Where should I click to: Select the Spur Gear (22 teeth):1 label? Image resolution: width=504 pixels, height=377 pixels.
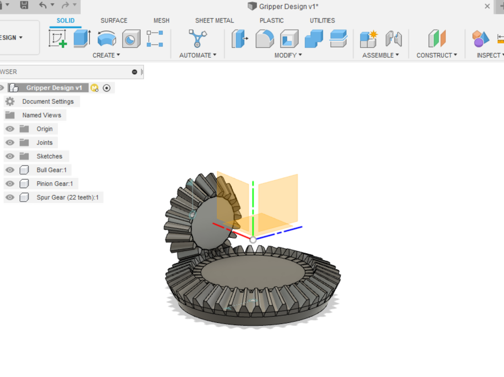click(67, 197)
